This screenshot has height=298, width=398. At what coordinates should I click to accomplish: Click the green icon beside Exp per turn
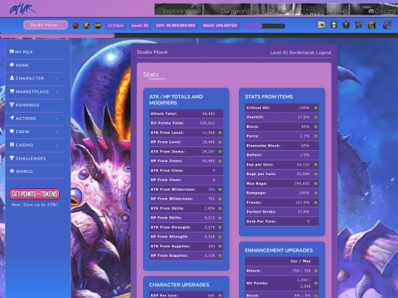[315, 165]
